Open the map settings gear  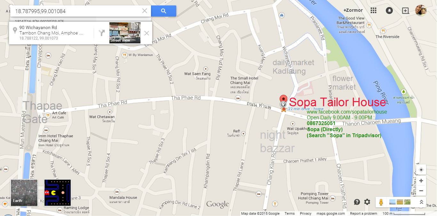[367, 202]
